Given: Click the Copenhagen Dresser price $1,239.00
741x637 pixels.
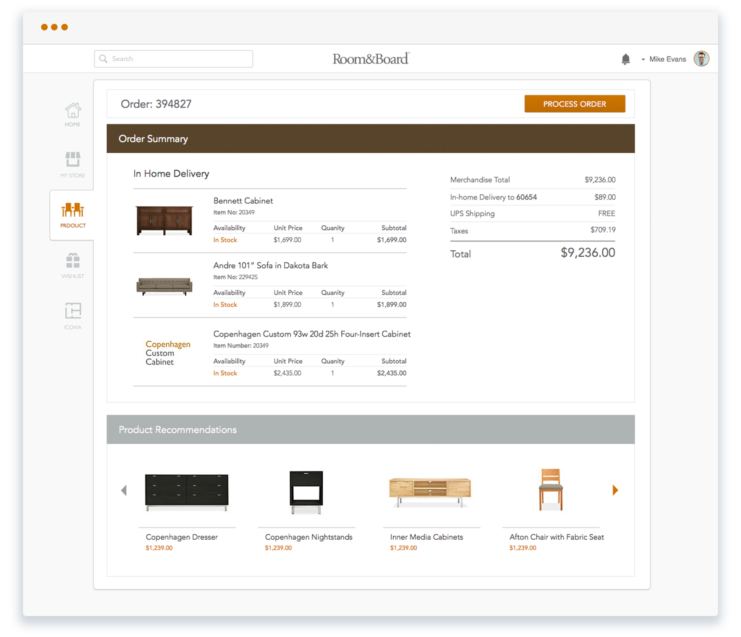Looking at the screenshot, I should click(x=159, y=548).
